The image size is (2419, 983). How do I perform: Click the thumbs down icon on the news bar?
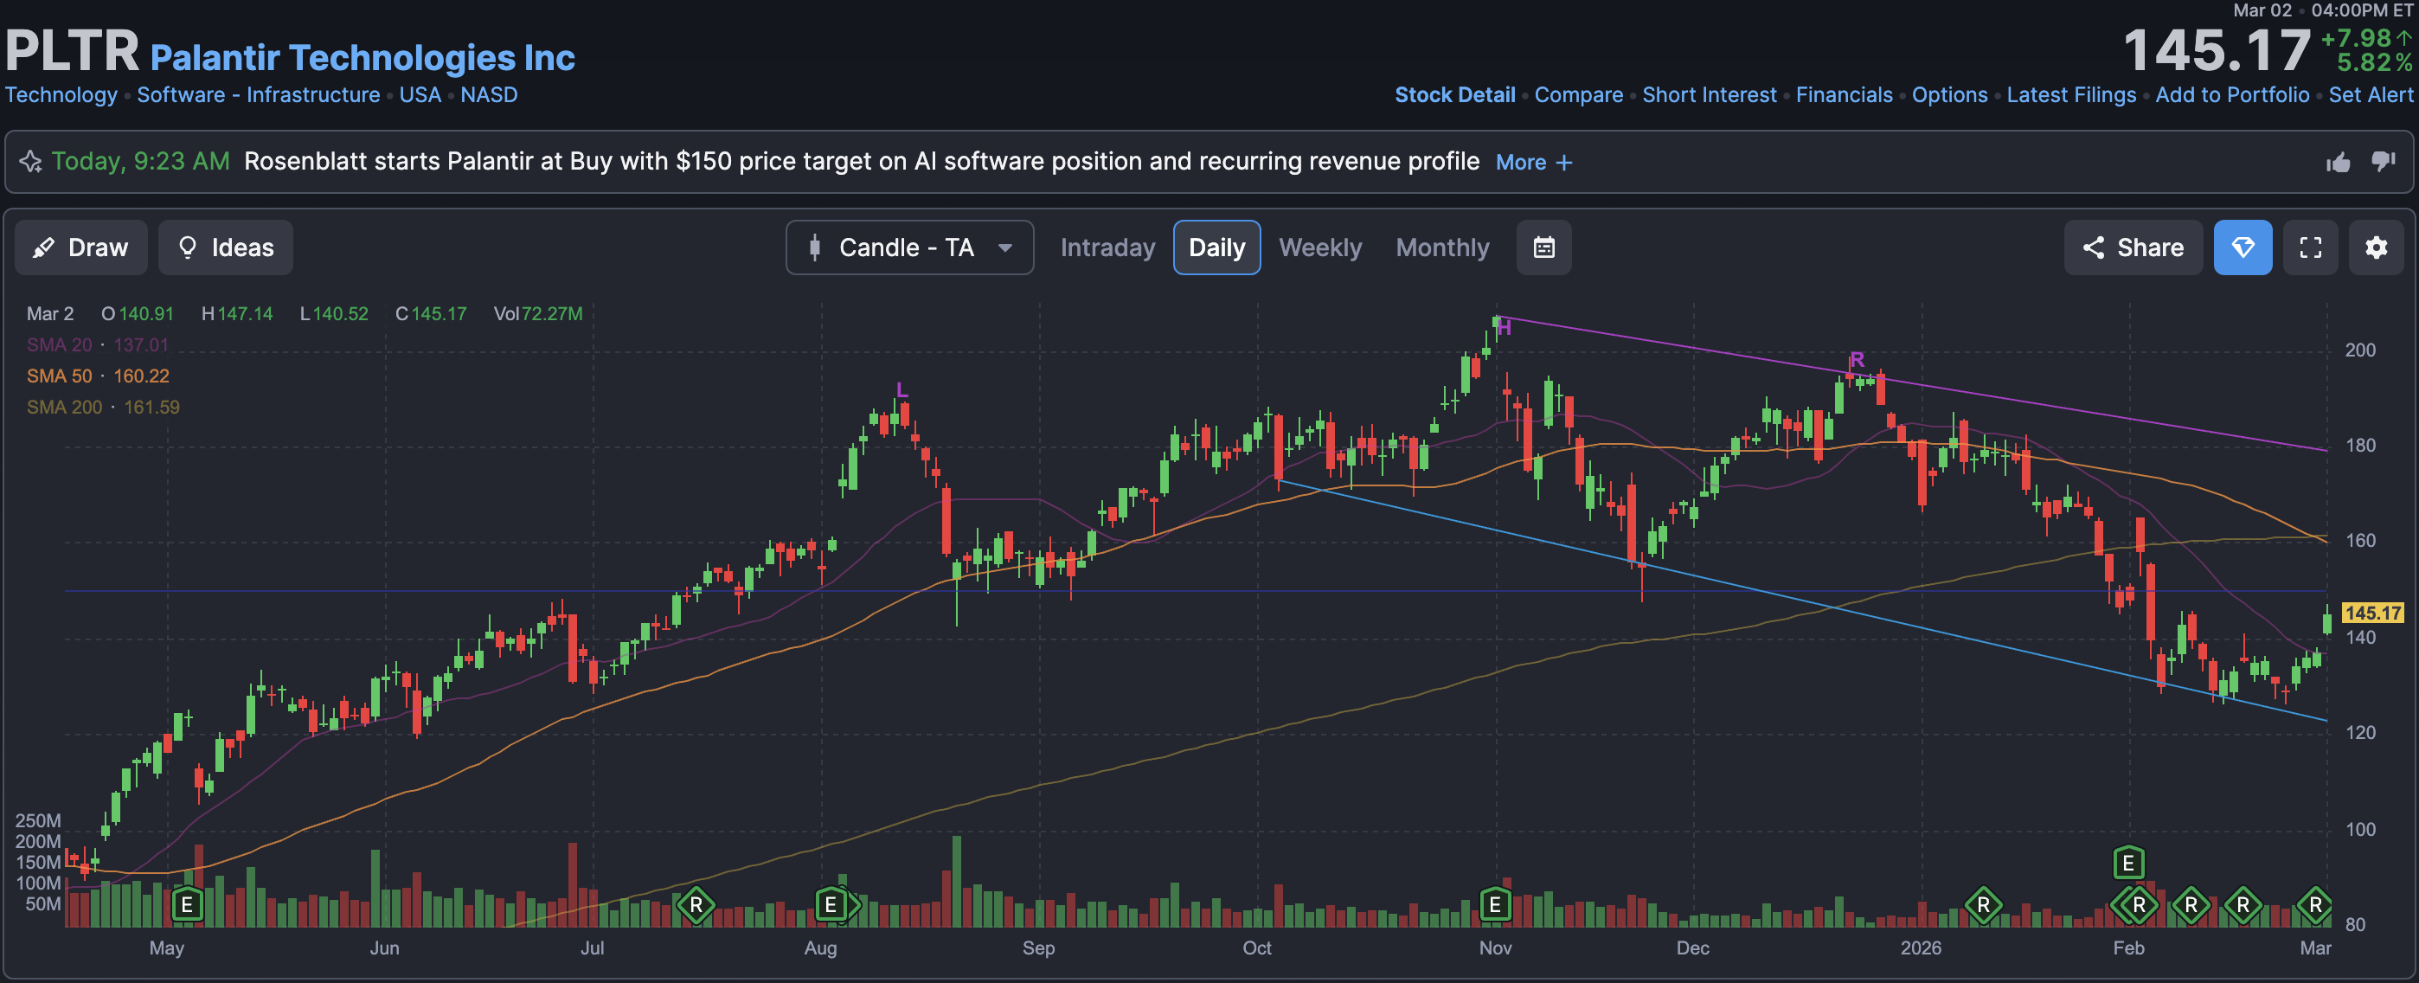tap(2383, 162)
